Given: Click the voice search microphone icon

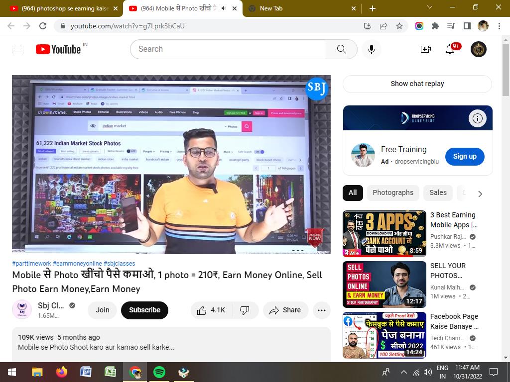Looking at the screenshot, I should click(371, 49).
